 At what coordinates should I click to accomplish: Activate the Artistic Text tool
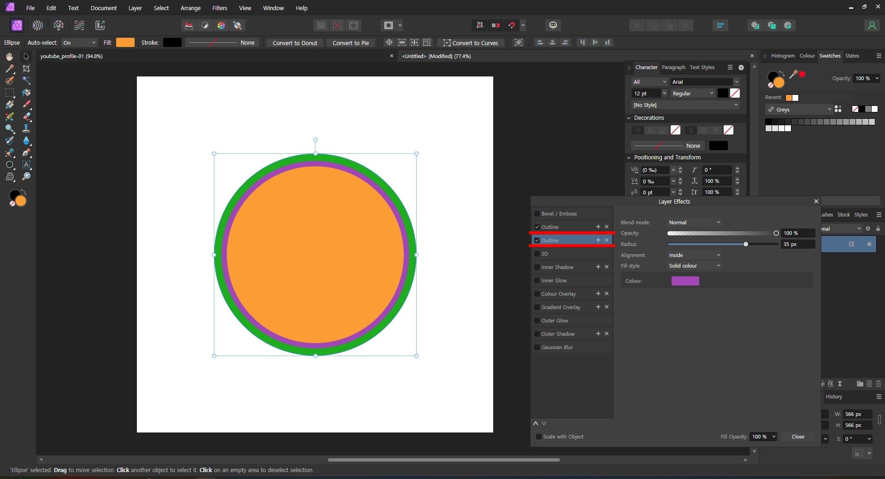[x=26, y=164]
